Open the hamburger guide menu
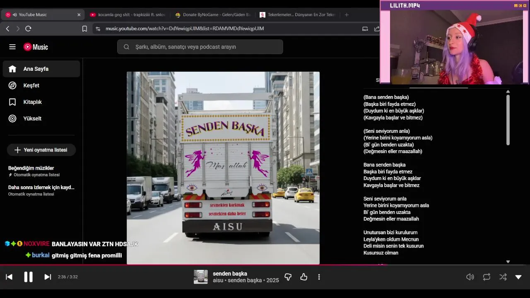Screen dimensions: 530x298 [x=12, y=47]
